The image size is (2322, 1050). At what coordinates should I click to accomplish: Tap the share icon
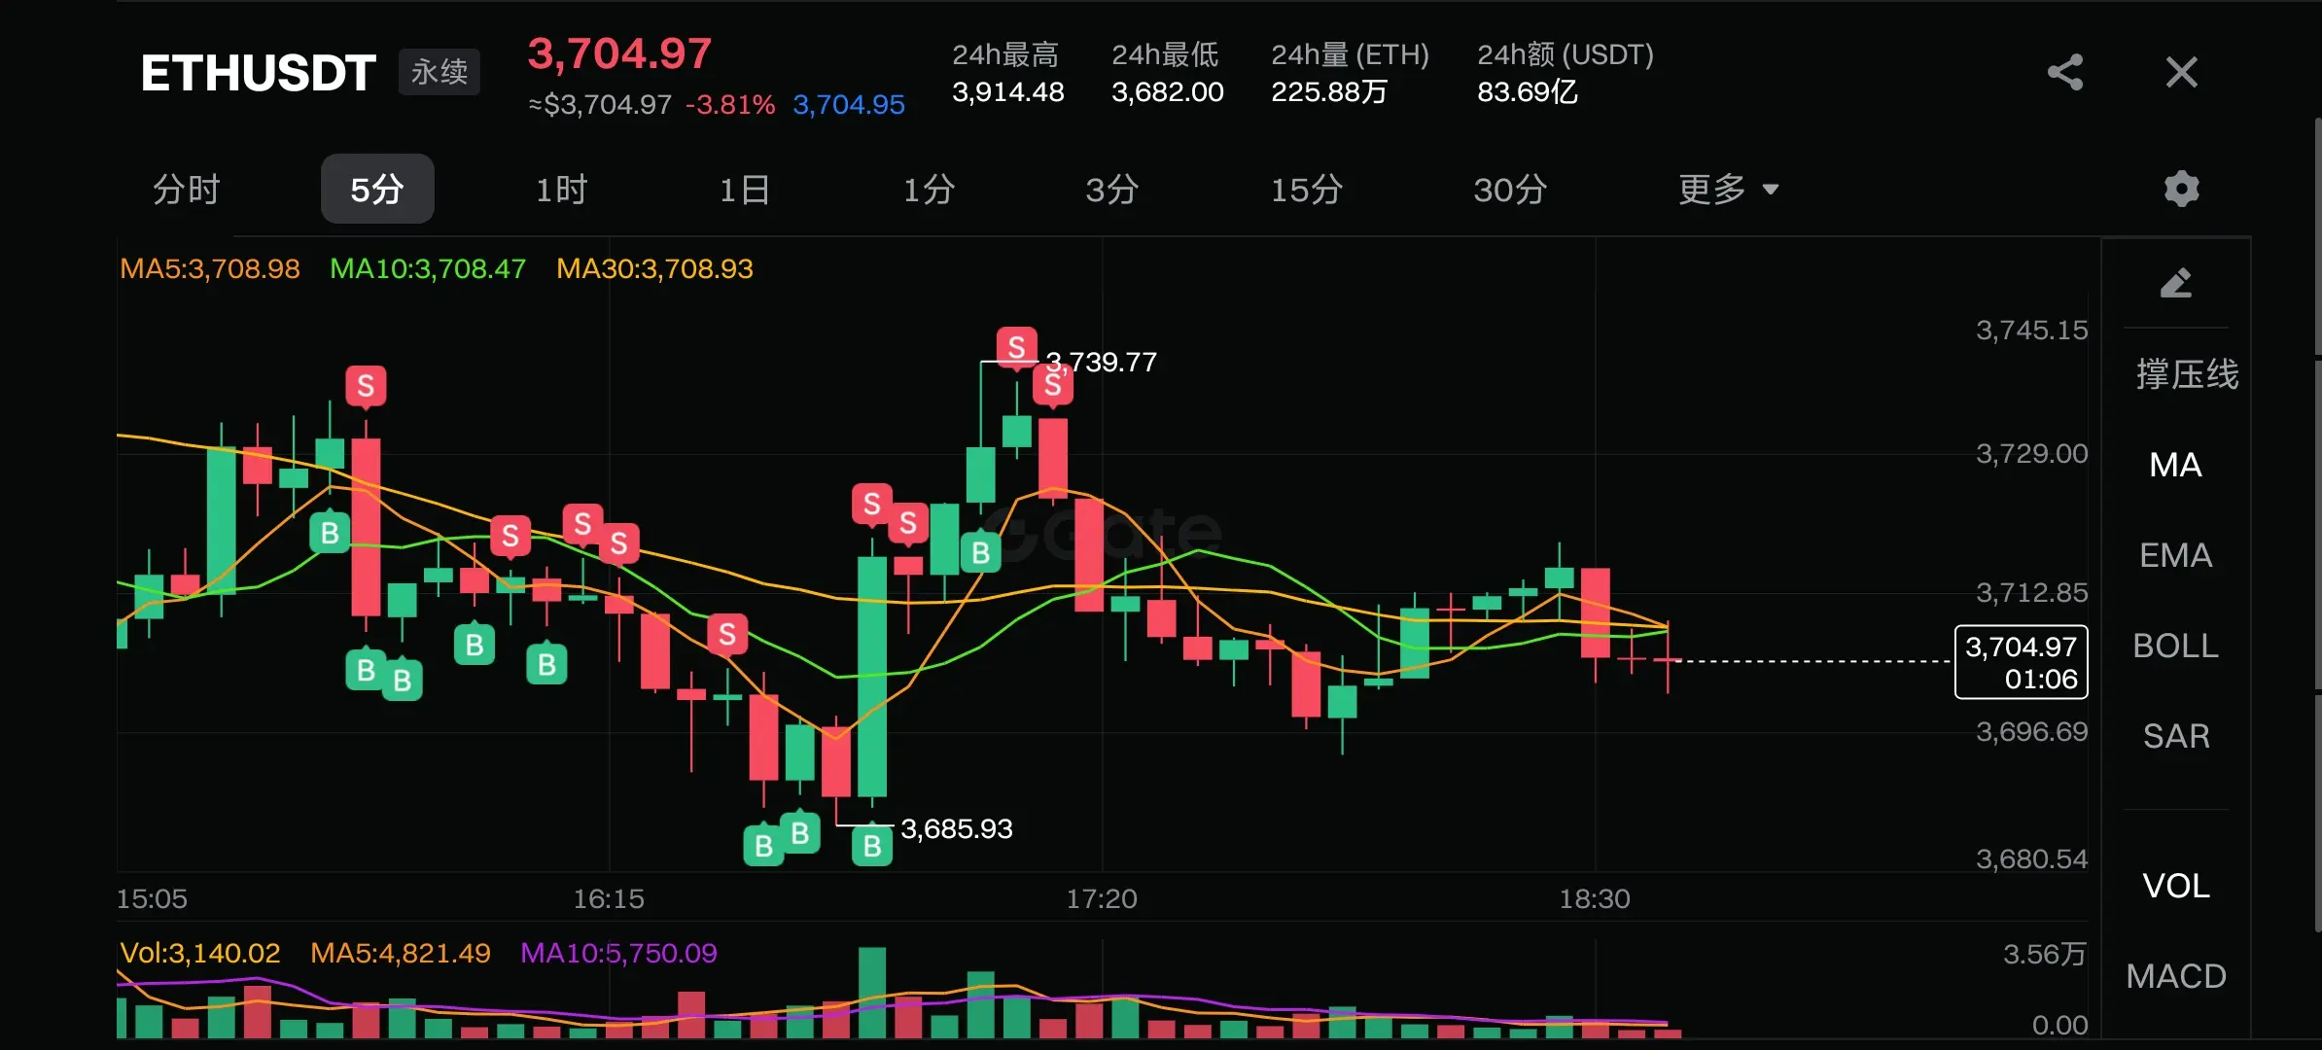tap(2064, 72)
